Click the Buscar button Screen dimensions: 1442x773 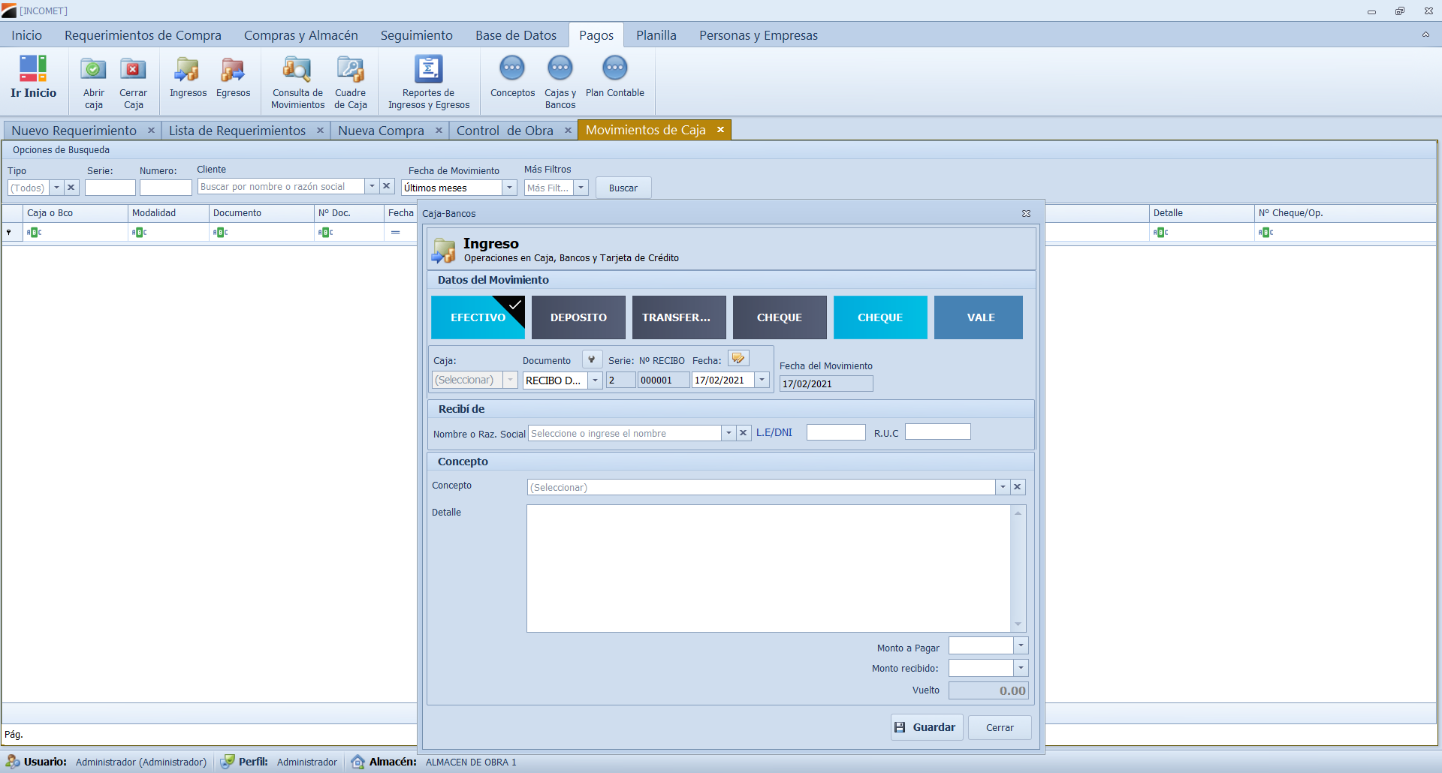point(623,188)
